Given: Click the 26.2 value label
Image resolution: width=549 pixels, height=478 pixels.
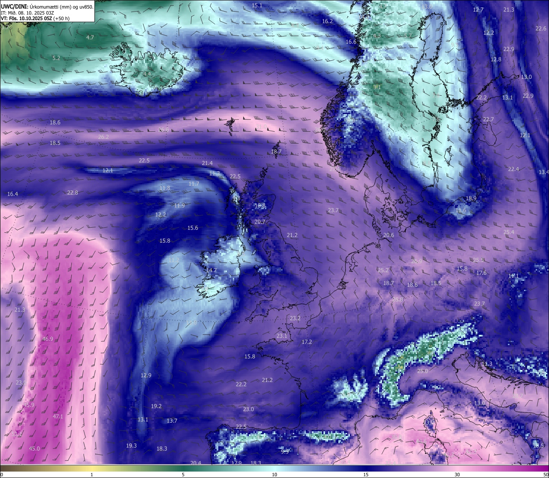Looking at the screenshot, I should coord(103,137).
